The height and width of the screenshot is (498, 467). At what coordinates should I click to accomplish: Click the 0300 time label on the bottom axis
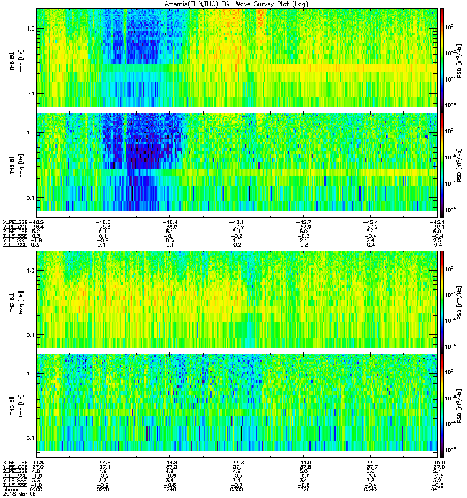(237, 489)
